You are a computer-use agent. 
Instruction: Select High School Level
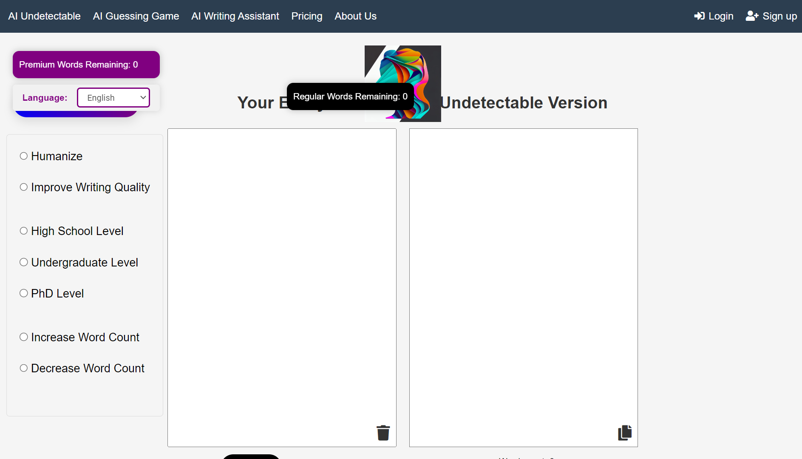coord(24,230)
